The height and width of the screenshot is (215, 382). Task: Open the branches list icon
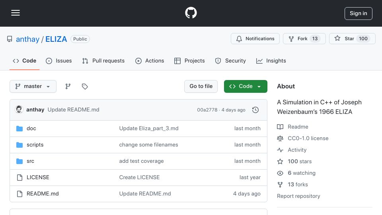(x=68, y=86)
